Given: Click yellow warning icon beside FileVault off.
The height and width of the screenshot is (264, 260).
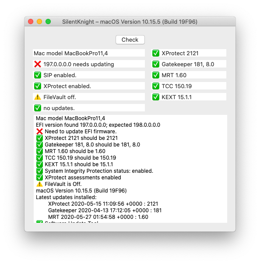Looking at the screenshot, I should pos(38,97).
